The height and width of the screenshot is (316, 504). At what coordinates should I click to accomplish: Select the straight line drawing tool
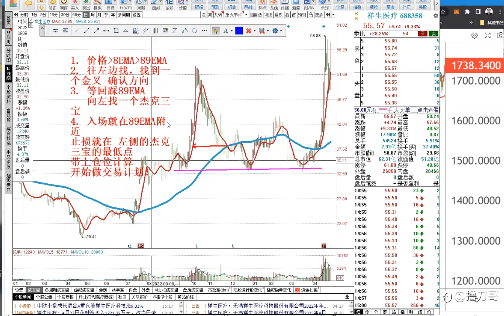[76, 31]
